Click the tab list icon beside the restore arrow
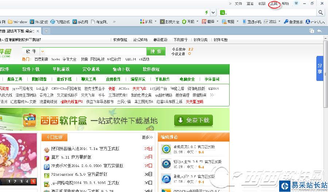The width and height of the screenshot is (328, 192). (312, 31)
